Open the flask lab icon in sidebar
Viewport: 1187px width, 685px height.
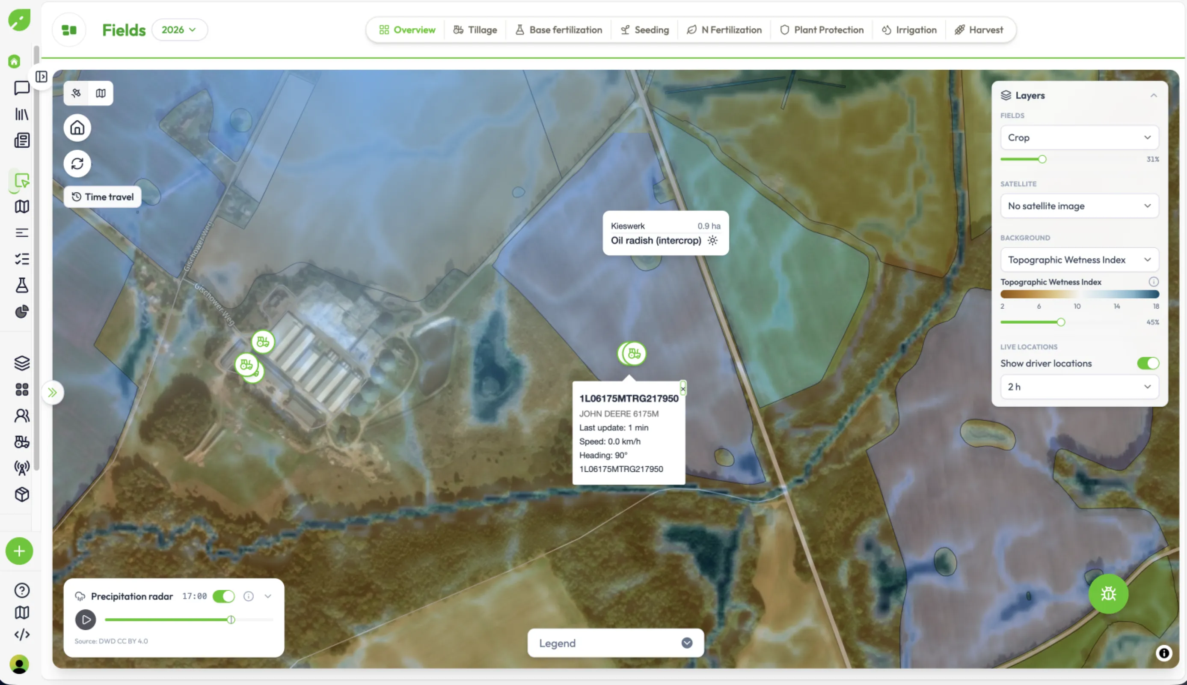[x=22, y=285]
